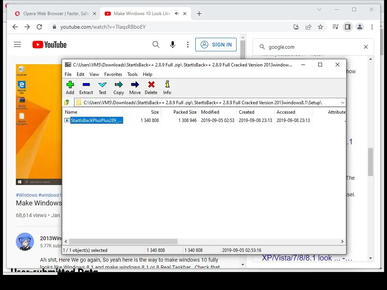
Task: Reload the YouTube page
Action: click(x=39, y=27)
